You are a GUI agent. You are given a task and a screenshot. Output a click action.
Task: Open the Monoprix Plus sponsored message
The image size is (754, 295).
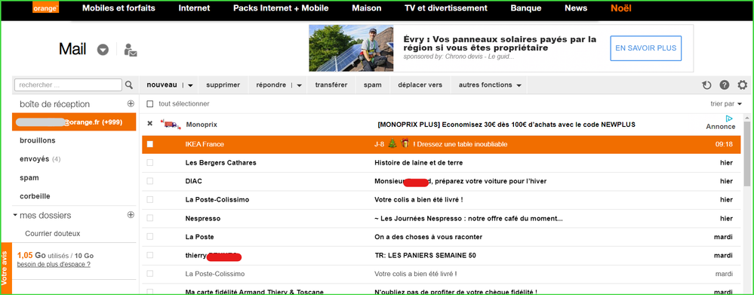[x=506, y=124]
